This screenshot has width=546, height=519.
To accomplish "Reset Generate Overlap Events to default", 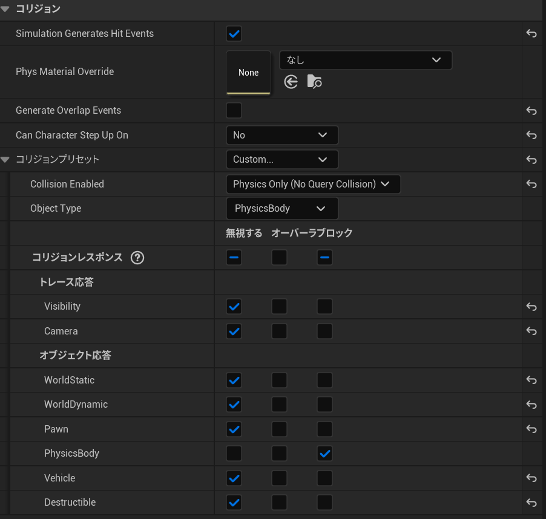I will (x=531, y=111).
